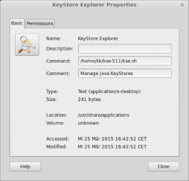189x181 pixels.
Task: Click the empty Description field
Action: (125, 48)
